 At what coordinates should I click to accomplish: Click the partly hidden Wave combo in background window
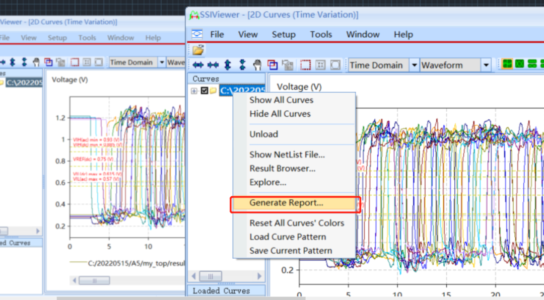pos(176,62)
